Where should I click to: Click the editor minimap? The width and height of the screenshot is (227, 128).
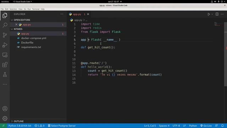click(219, 24)
